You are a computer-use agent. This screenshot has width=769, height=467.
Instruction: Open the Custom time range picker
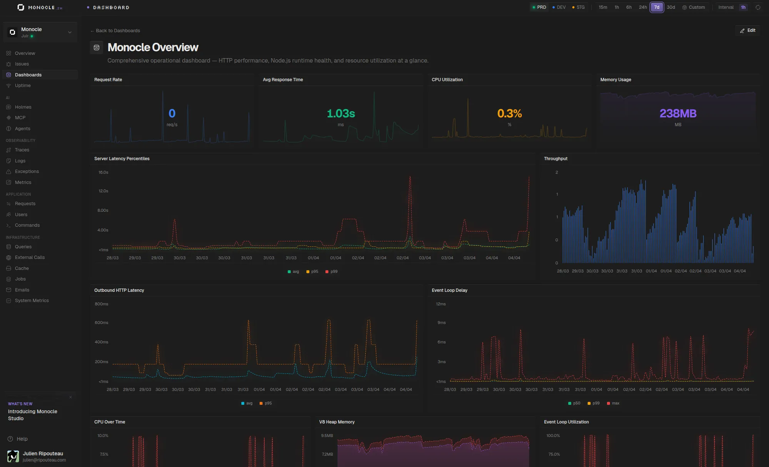click(694, 7)
